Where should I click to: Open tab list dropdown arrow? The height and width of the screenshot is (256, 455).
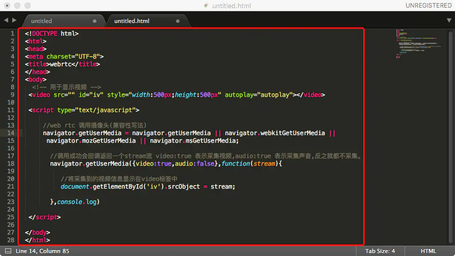tap(449, 20)
